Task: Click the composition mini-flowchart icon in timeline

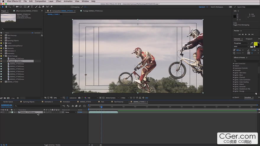Action: click(x=64, y=106)
